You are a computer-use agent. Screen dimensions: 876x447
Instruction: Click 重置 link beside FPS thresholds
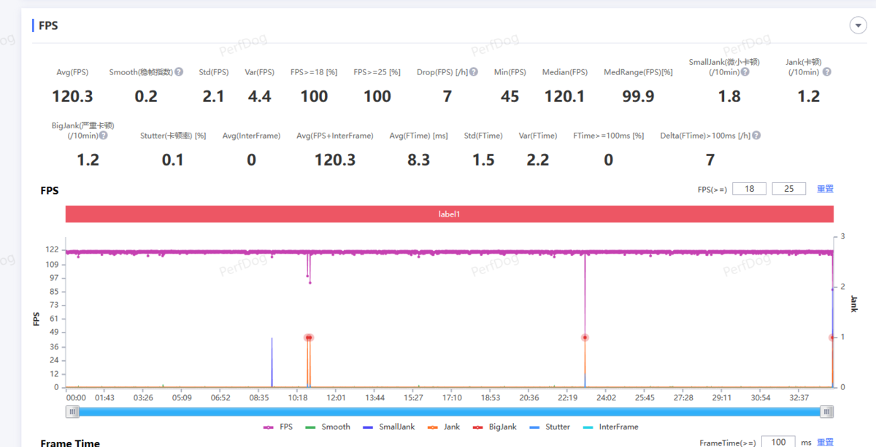coord(825,189)
